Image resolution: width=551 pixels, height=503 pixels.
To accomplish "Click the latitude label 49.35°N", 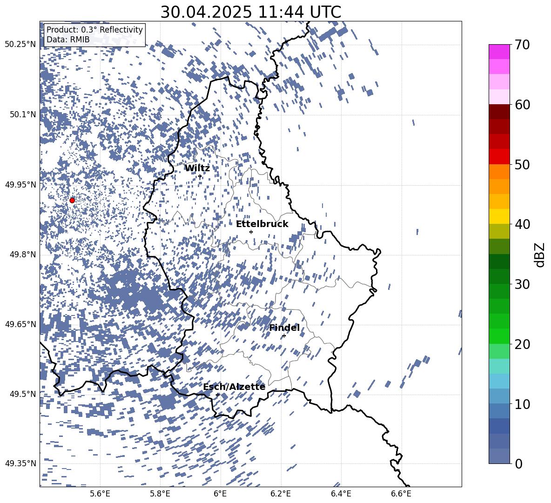I will coord(21,463).
